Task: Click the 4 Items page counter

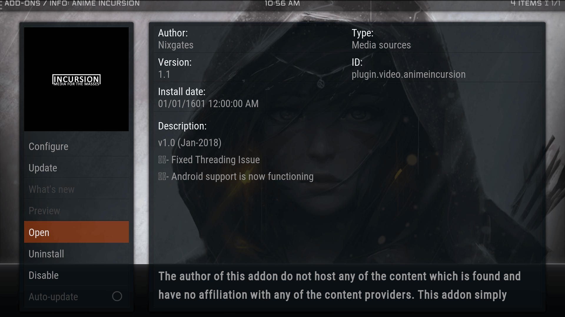Action: tap(536, 4)
